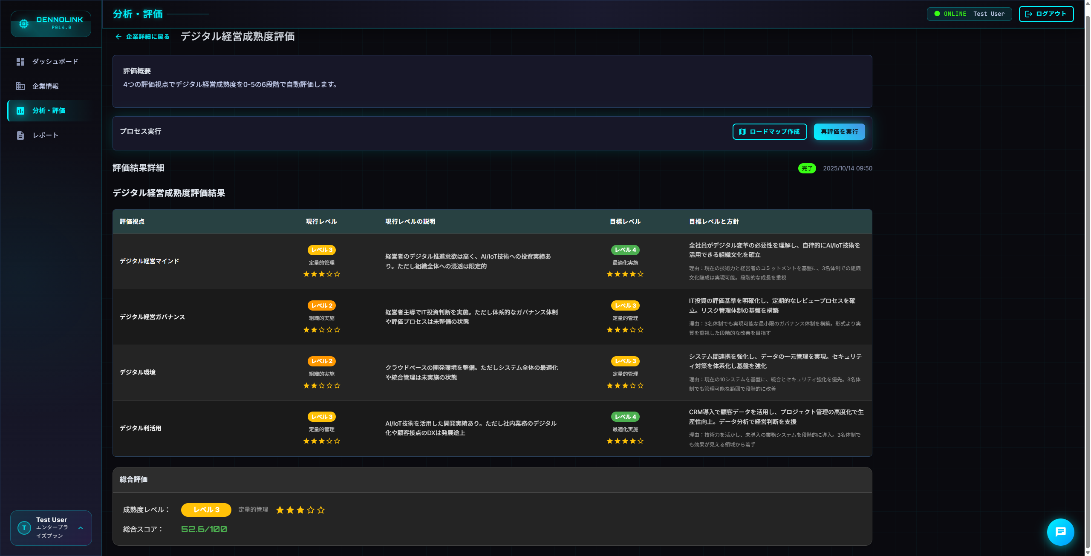1091x556 pixels.
Task: Click the fourth star in 総合評価 rating
Action: tap(311, 510)
